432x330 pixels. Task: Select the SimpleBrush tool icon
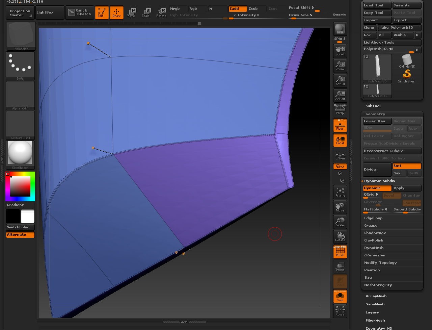click(407, 76)
